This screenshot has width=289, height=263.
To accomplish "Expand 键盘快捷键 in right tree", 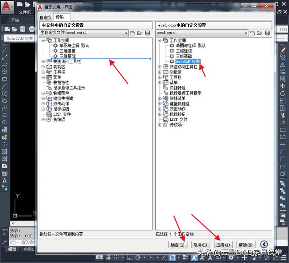I will click(159, 103).
